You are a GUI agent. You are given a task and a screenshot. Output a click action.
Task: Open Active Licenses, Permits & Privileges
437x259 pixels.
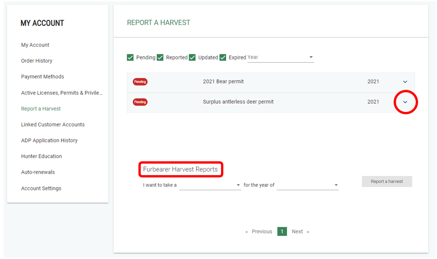pos(61,93)
